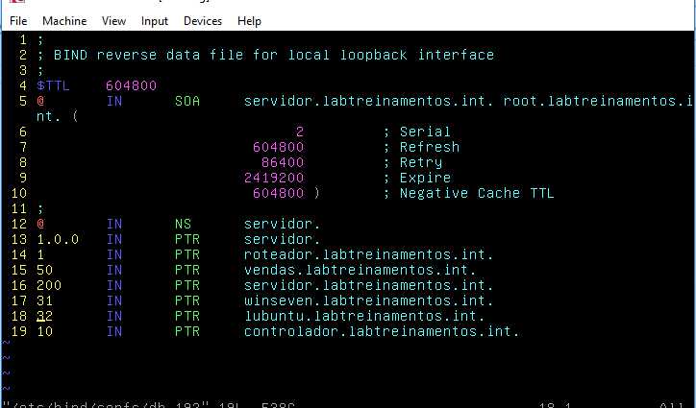The image size is (696, 408).
Task: Click the SOA record type on line 5
Action: [187, 101]
